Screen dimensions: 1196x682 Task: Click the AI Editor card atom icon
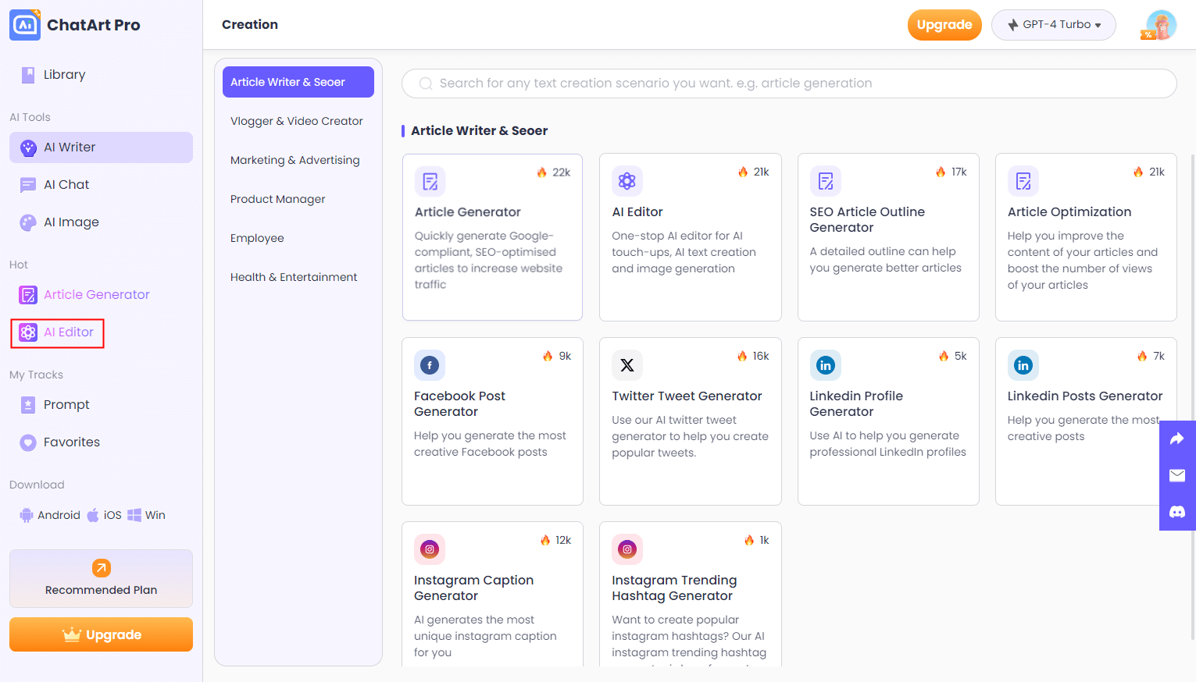pyautogui.click(x=627, y=181)
